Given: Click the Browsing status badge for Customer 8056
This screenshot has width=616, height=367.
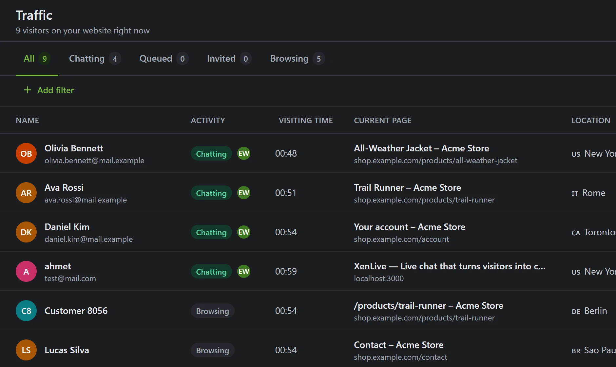Looking at the screenshot, I should [x=213, y=311].
